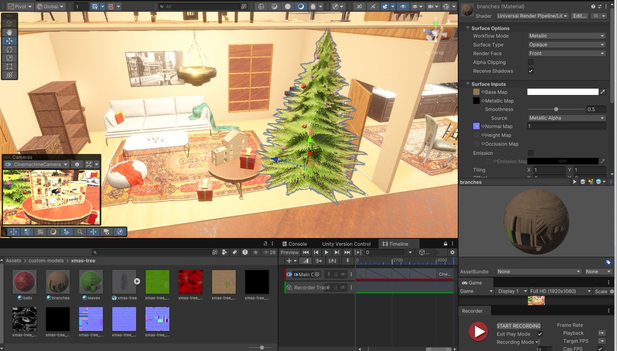
Task: Open the Pivot mode dropdown
Action: tap(20, 6)
